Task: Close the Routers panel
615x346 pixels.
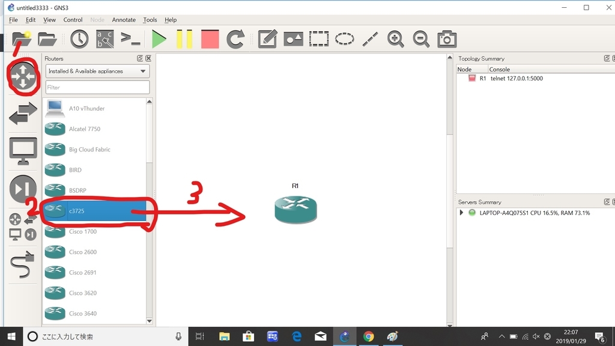Action: point(148,58)
